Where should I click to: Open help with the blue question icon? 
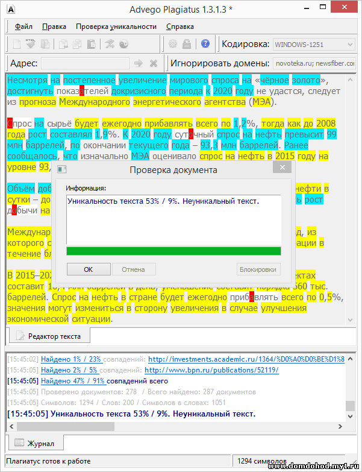coord(205,44)
